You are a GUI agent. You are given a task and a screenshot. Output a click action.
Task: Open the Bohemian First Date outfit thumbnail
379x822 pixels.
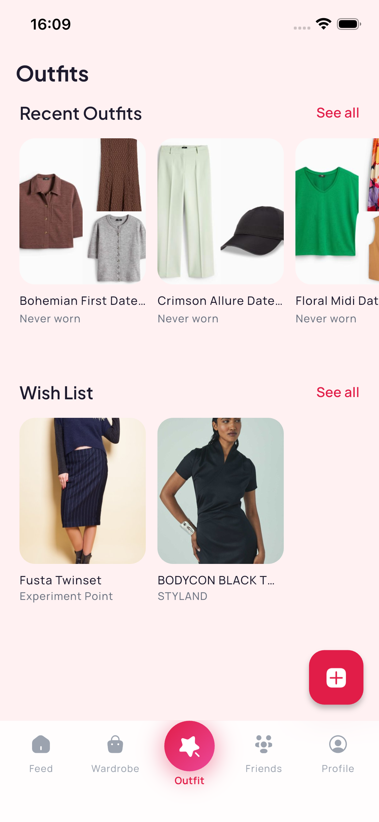83,211
